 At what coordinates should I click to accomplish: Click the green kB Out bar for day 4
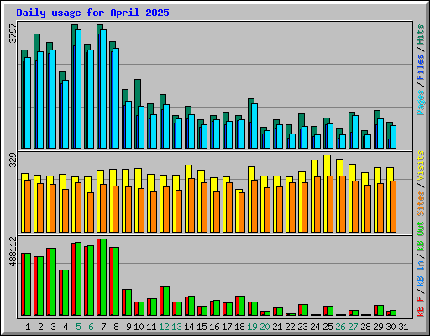click(x=66, y=293)
